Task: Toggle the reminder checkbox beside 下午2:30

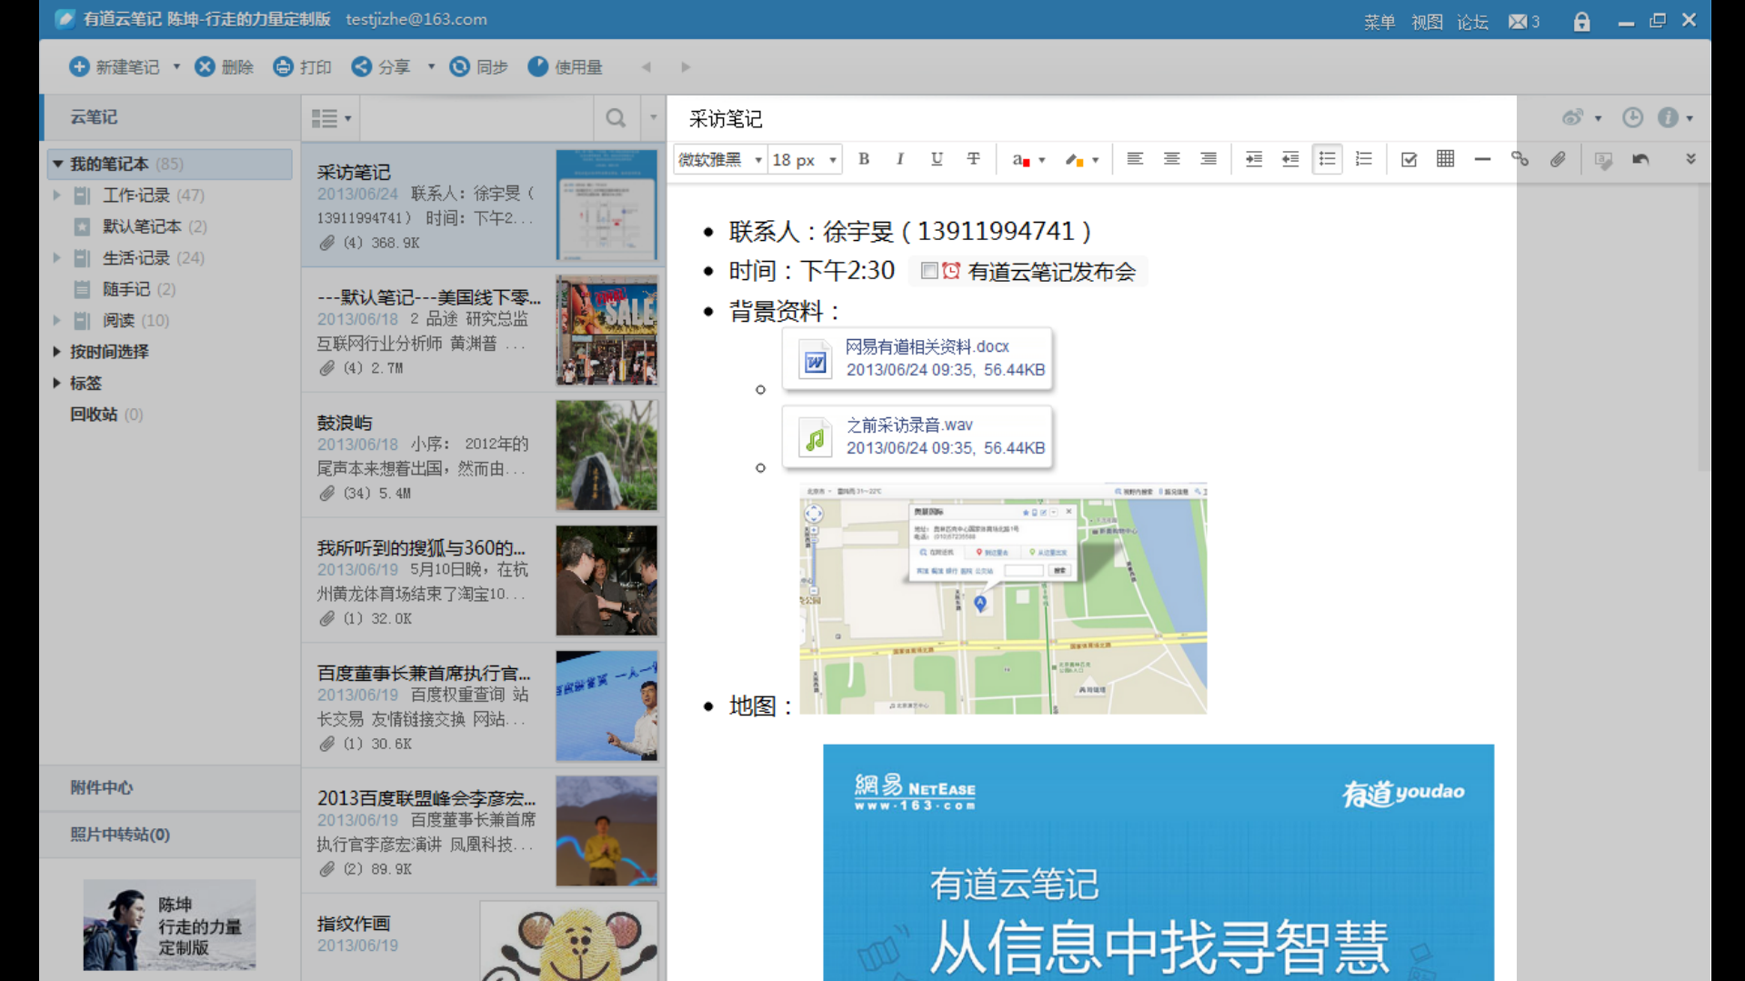Action: pos(928,270)
